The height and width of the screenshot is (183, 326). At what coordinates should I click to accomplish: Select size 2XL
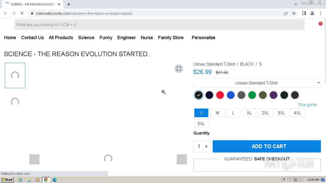pos(265,113)
